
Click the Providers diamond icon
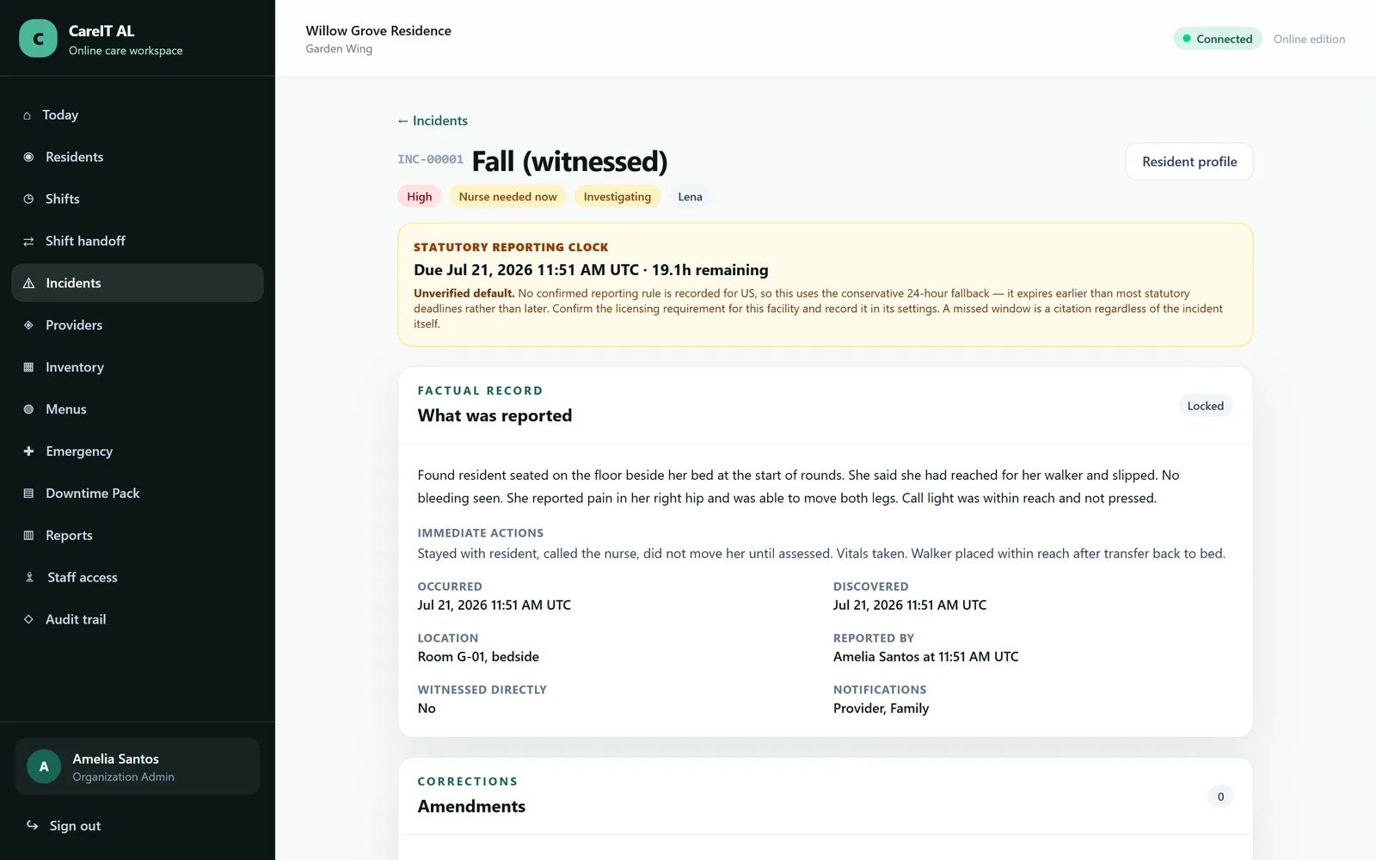28,325
